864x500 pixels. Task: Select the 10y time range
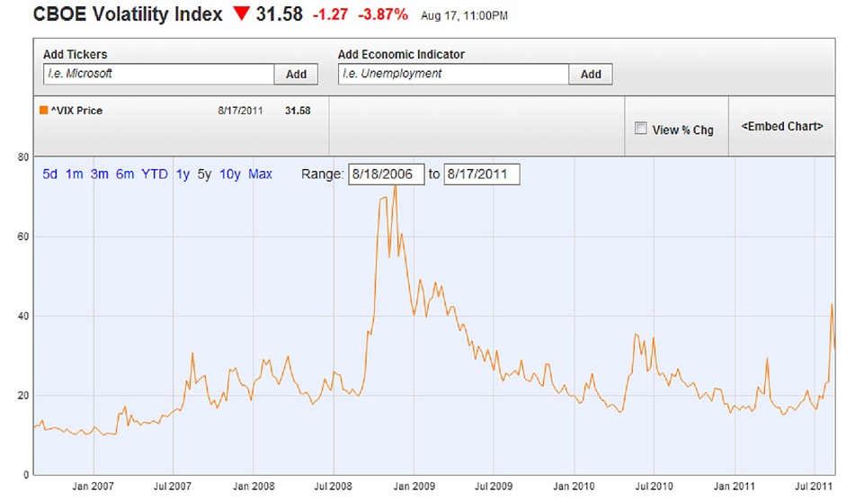click(230, 174)
